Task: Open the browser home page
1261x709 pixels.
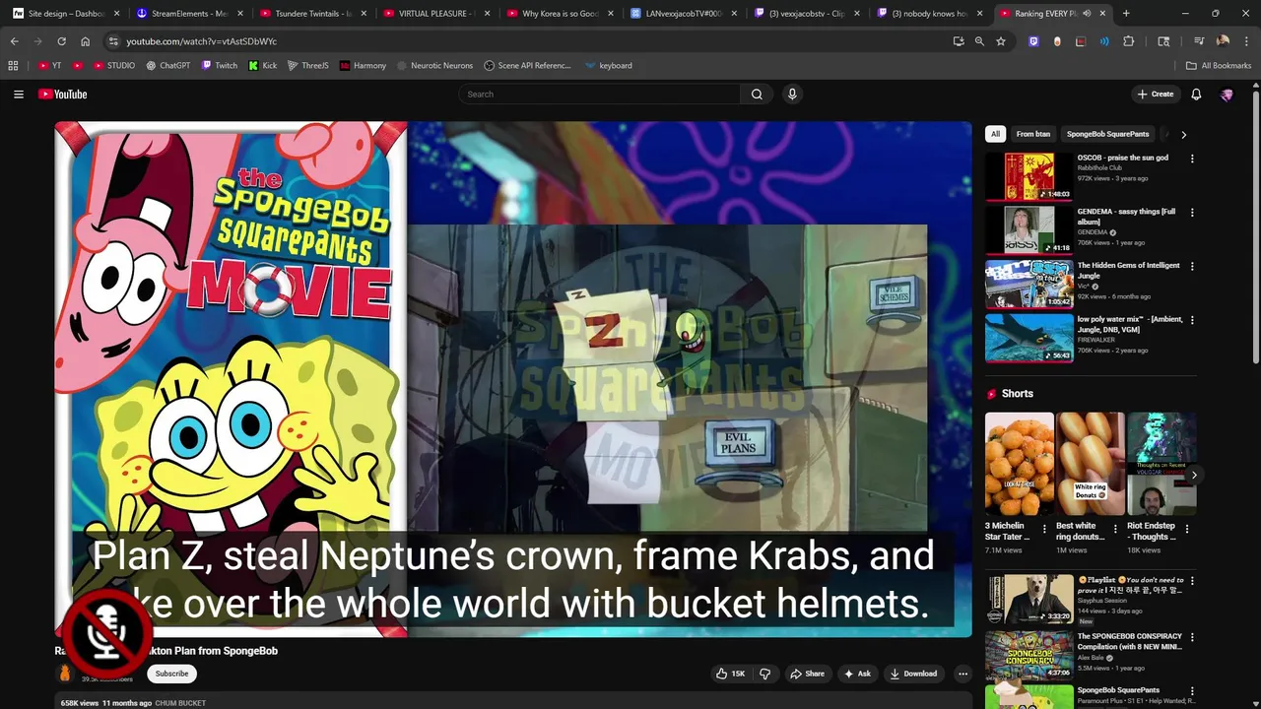Action: click(85, 41)
